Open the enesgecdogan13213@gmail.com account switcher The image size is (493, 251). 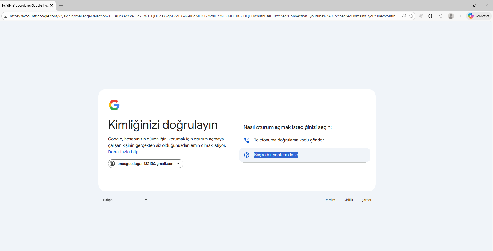point(146,164)
